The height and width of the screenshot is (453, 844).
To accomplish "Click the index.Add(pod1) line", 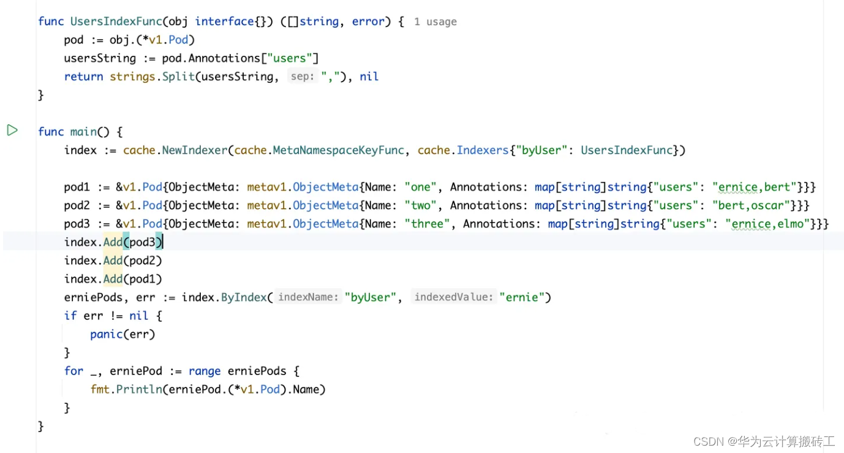I will click(x=113, y=279).
